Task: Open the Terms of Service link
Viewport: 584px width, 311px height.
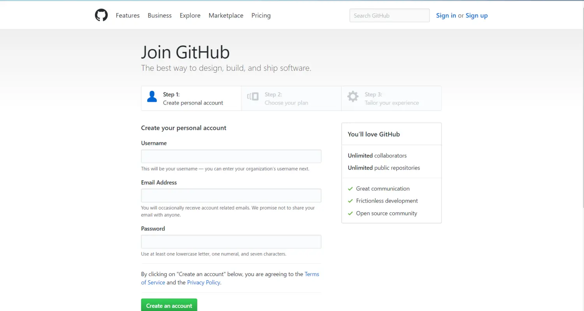Action: tap(312, 274)
